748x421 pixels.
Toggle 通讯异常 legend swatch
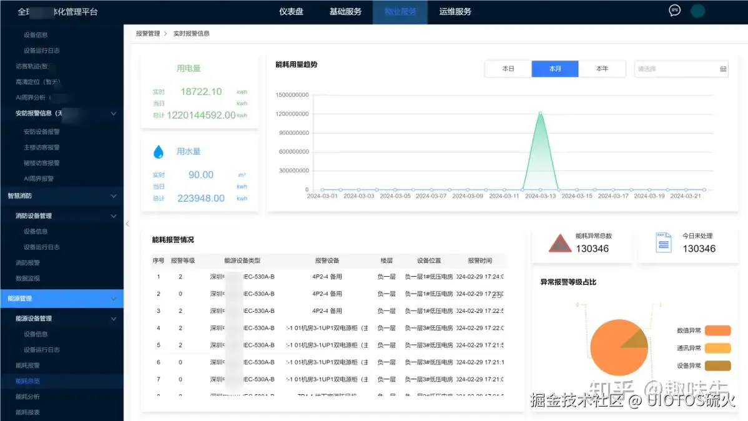pyautogui.click(x=717, y=348)
